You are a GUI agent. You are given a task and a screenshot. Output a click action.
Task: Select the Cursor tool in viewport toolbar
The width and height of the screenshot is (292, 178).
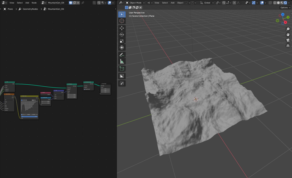[122, 21]
